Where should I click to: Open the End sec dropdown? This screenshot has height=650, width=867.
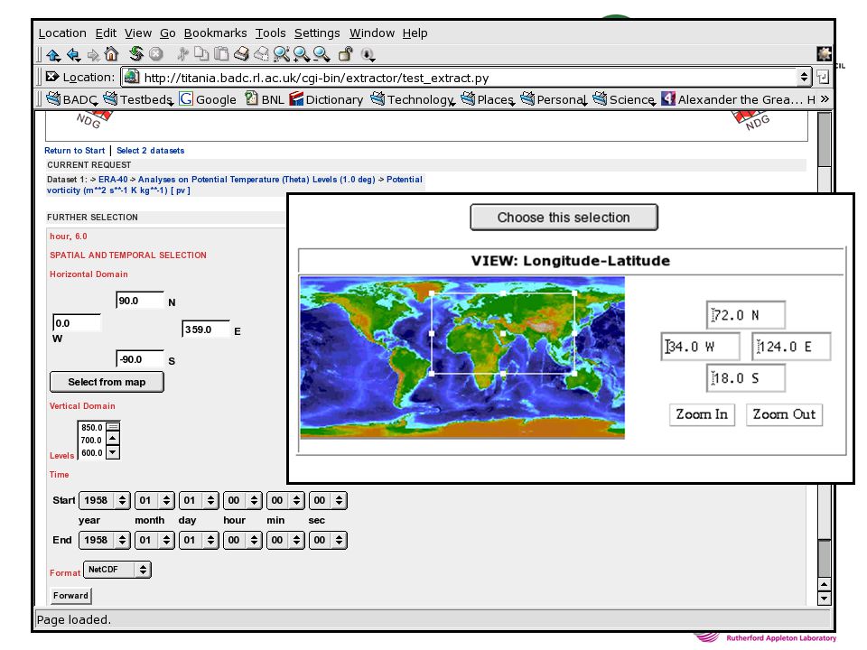328,540
